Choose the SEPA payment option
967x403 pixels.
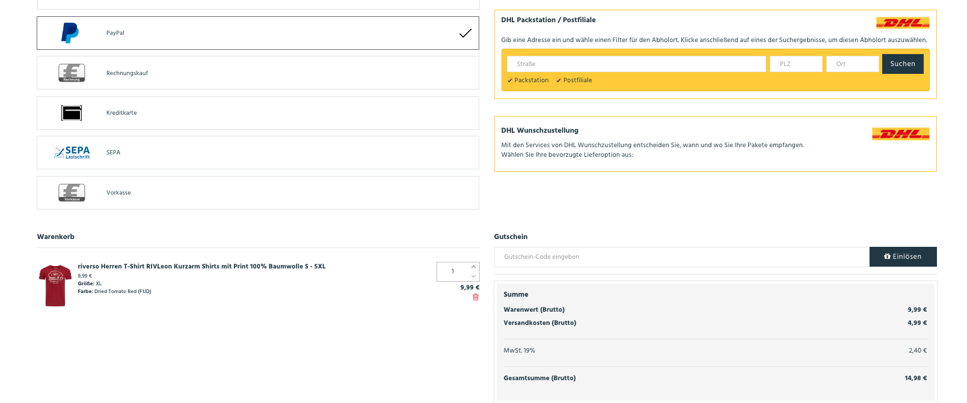[258, 153]
